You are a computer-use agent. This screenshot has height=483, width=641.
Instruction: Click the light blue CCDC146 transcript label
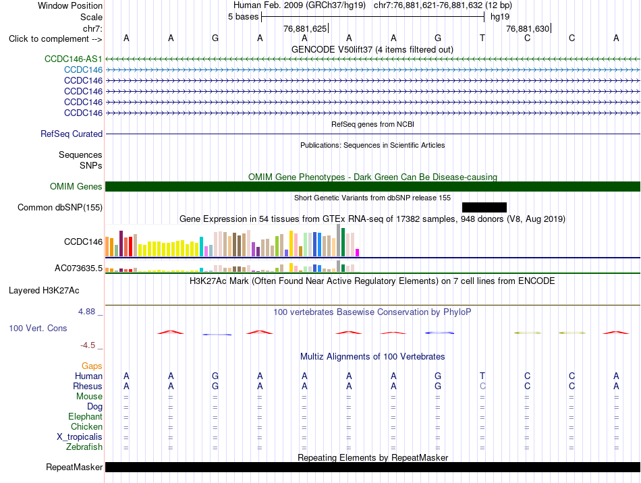pyautogui.click(x=83, y=69)
